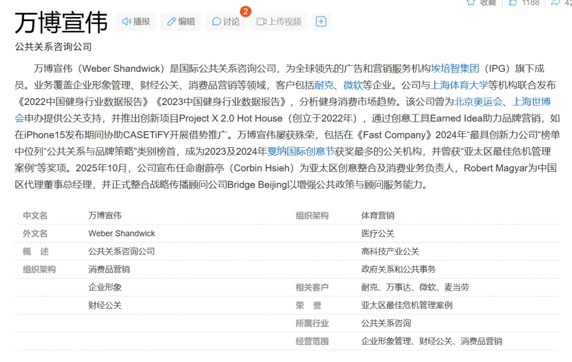Viewport: 572px width, 362px height.
Task: Click the plus add icon button
Action: (321, 22)
